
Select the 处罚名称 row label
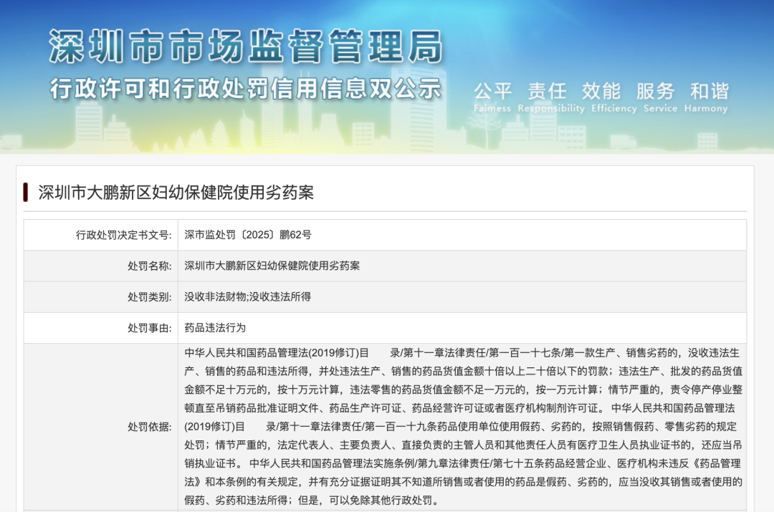[x=149, y=266]
